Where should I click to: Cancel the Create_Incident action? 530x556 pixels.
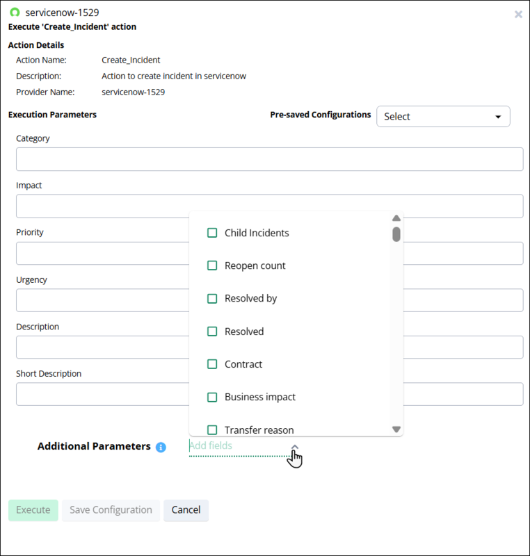pos(186,510)
